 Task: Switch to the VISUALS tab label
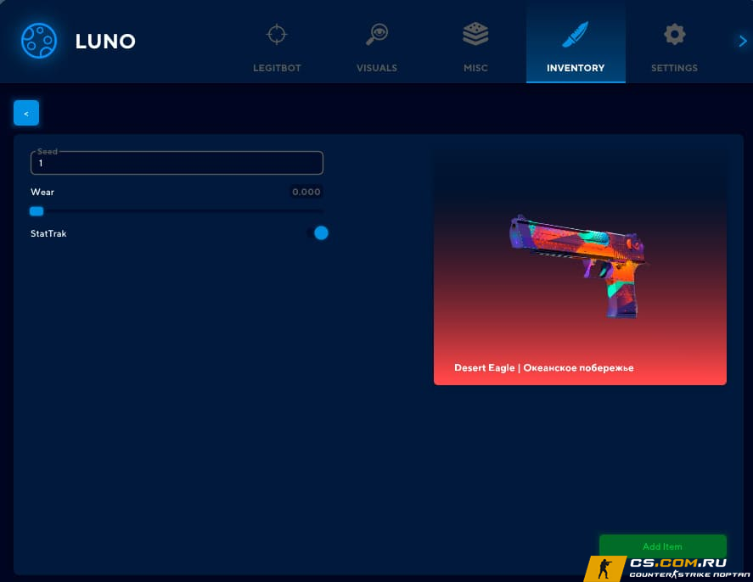tap(377, 68)
